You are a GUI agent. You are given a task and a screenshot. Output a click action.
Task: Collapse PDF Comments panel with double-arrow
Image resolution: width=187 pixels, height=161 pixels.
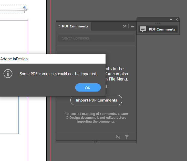(x=125, y=26)
